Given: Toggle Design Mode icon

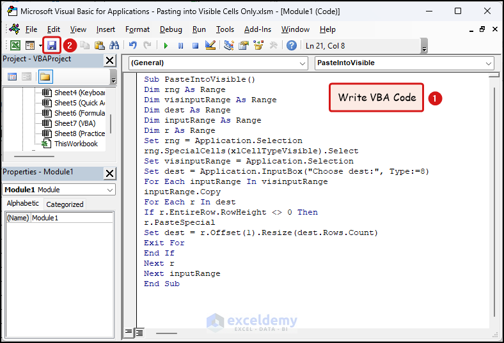Looking at the screenshot, I should coord(210,45).
